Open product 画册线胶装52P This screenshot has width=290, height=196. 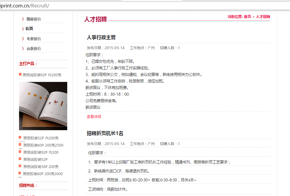click(x=35, y=160)
